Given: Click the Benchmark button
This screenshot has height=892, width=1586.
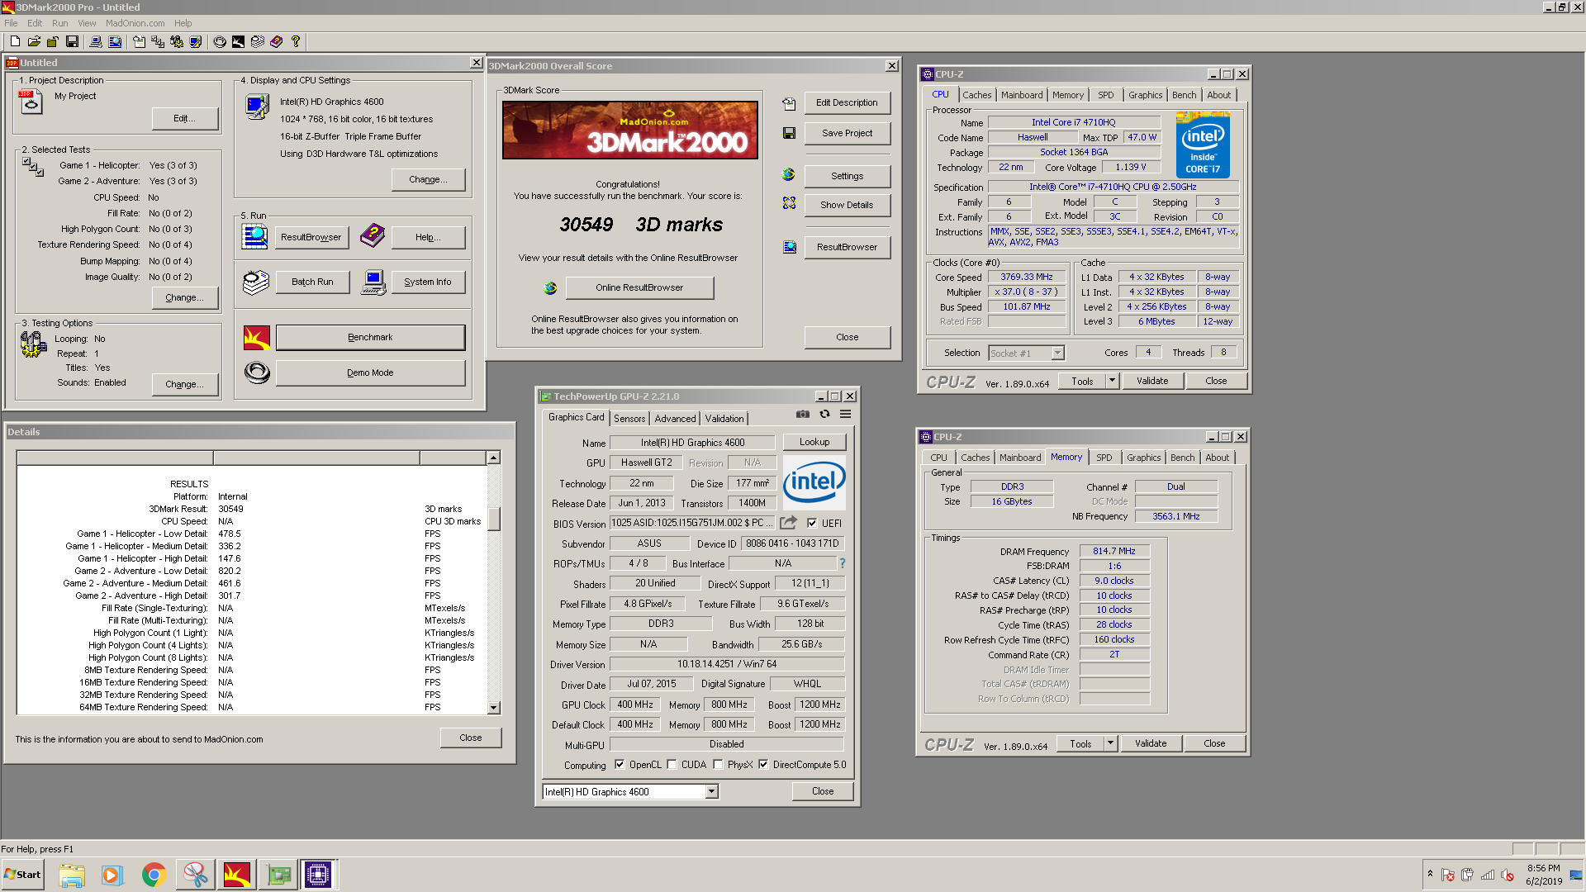Looking at the screenshot, I should [370, 338].
